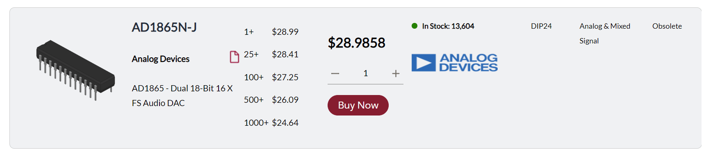Image resolution: width=704 pixels, height=154 pixels.
Task: Focus the quantity input field
Action: 365,73
